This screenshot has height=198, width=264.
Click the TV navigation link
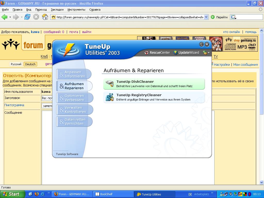216,56
